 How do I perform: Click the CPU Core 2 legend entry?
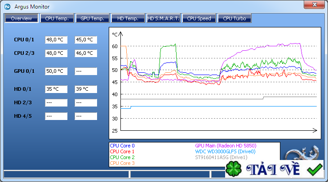122,157
